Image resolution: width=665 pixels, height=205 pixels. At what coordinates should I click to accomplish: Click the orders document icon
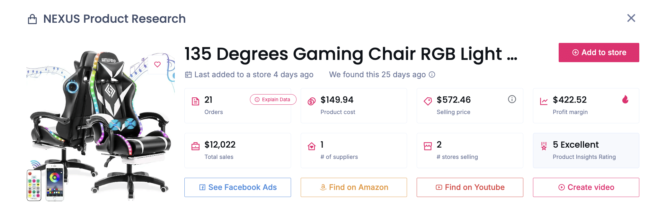coord(196,101)
